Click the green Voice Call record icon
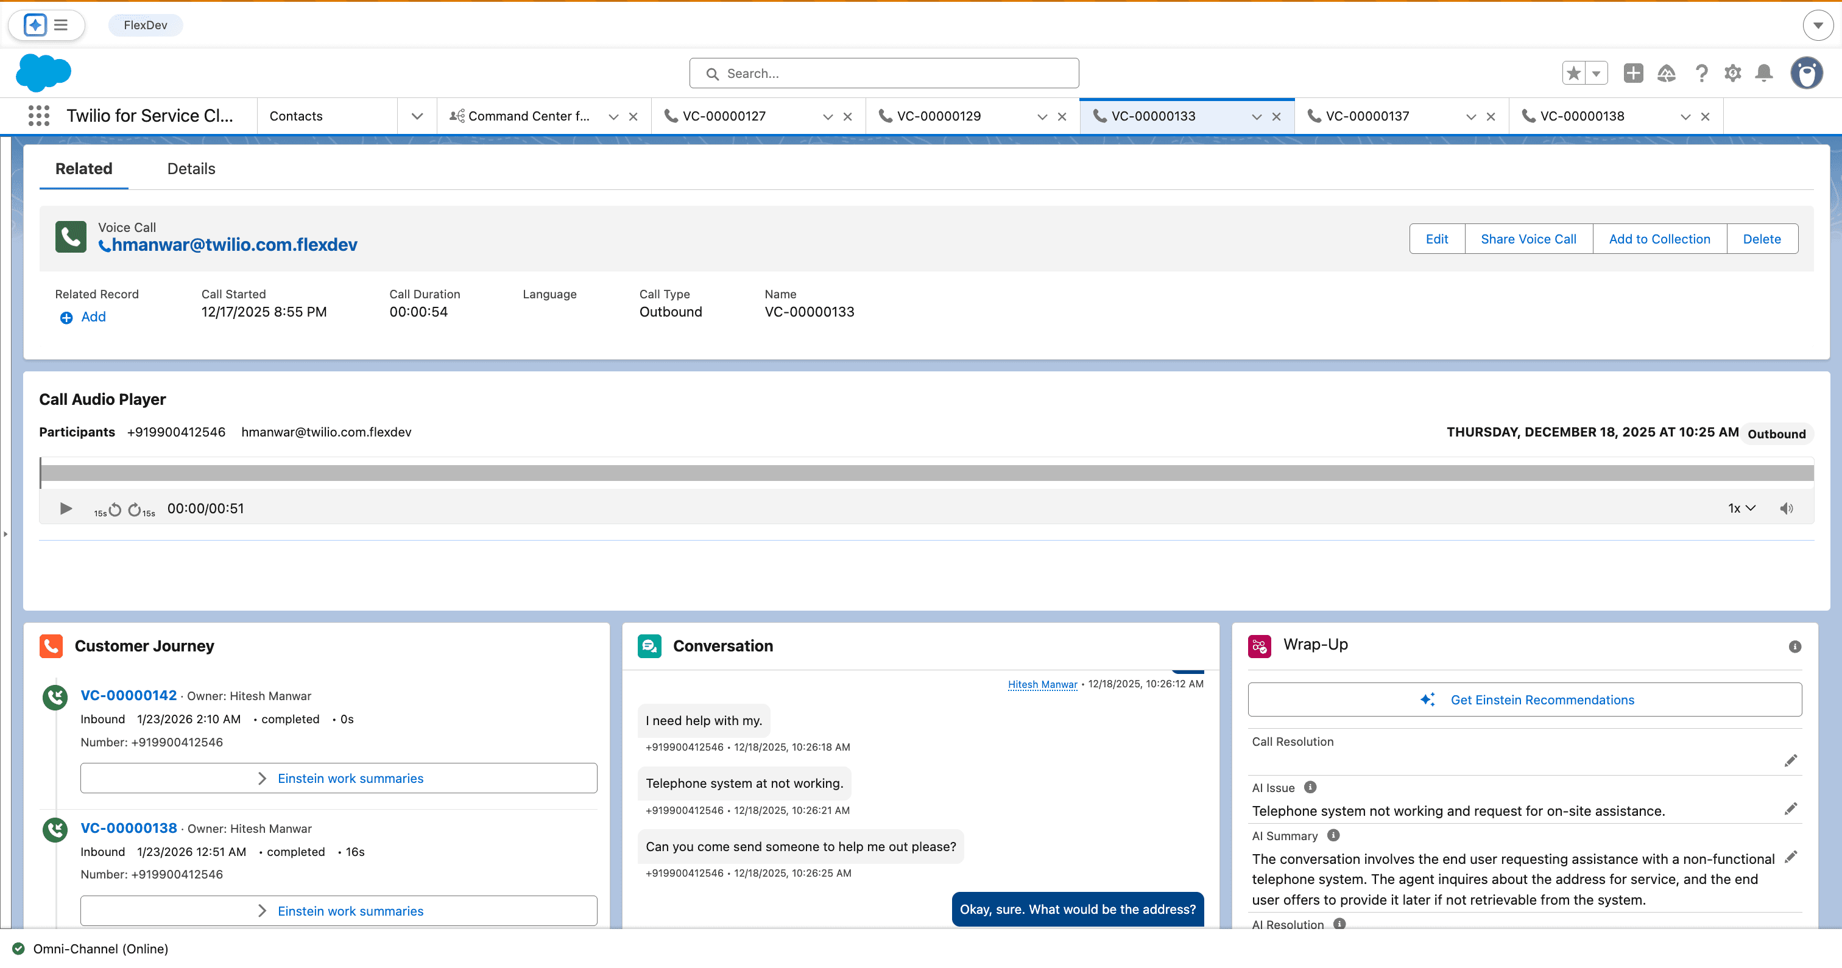The height and width of the screenshot is (968, 1842). pos(71,237)
